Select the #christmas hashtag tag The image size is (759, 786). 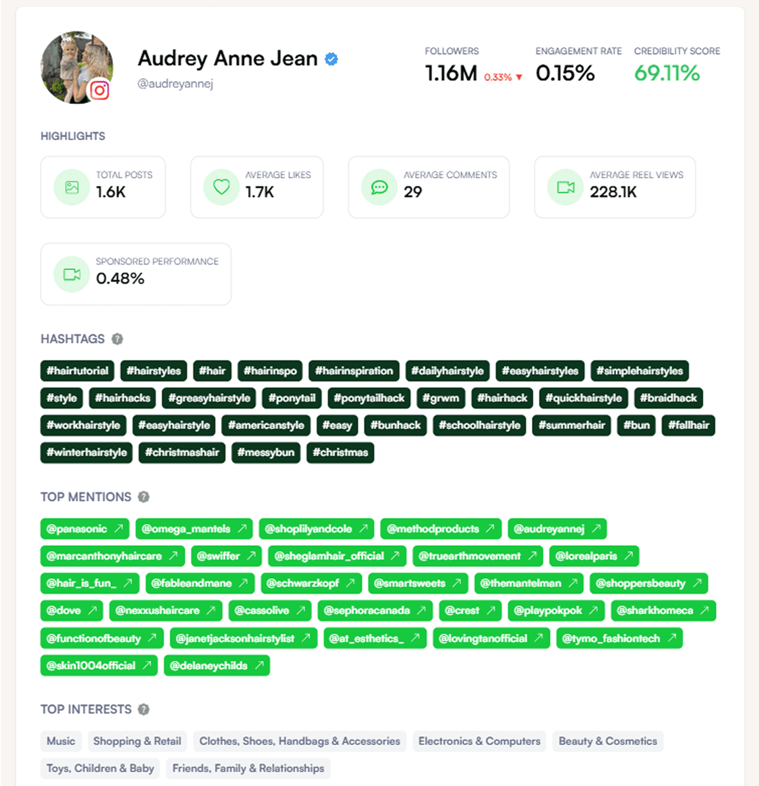pos(341,452)
